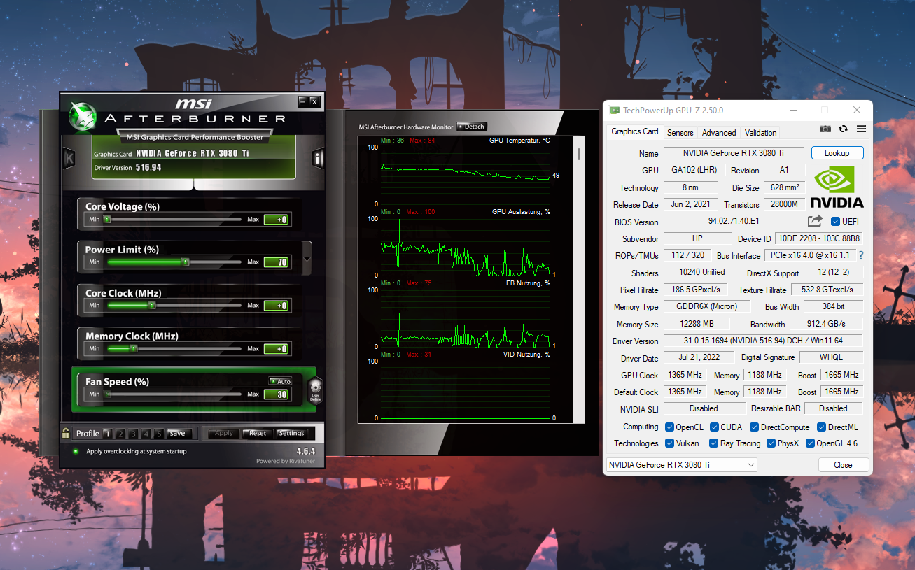Click the profile save button
The image size is (915, 570).
[x=179, y=433]
